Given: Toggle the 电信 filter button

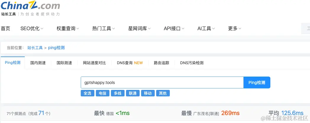Looking at the screenshot, I should [103, 93].
